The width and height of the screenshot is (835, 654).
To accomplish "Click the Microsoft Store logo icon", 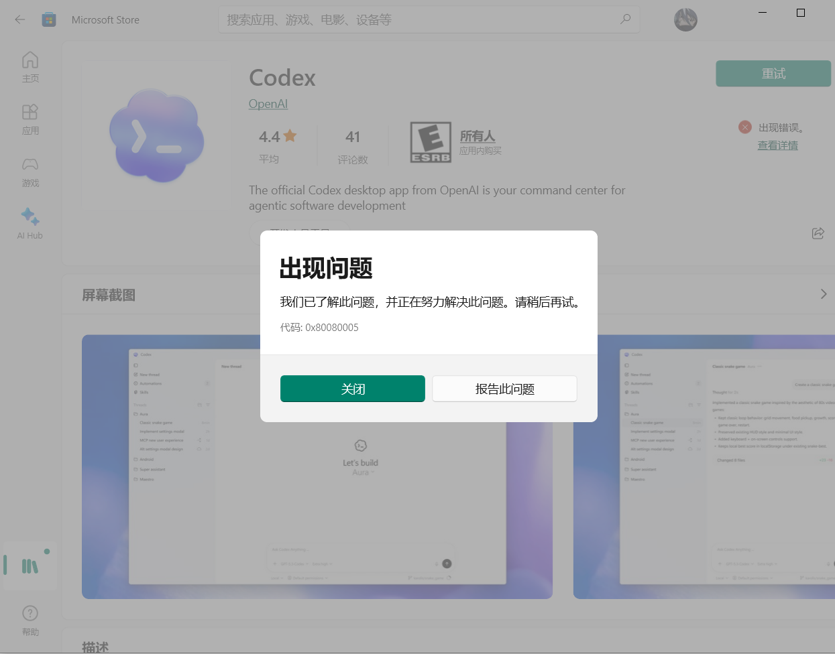I will point(49,19).
